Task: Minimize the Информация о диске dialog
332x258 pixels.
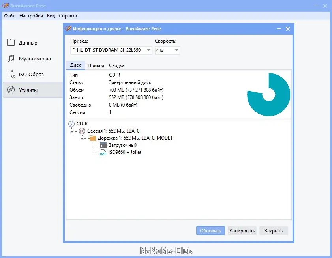Action: (x=279, y=29)
